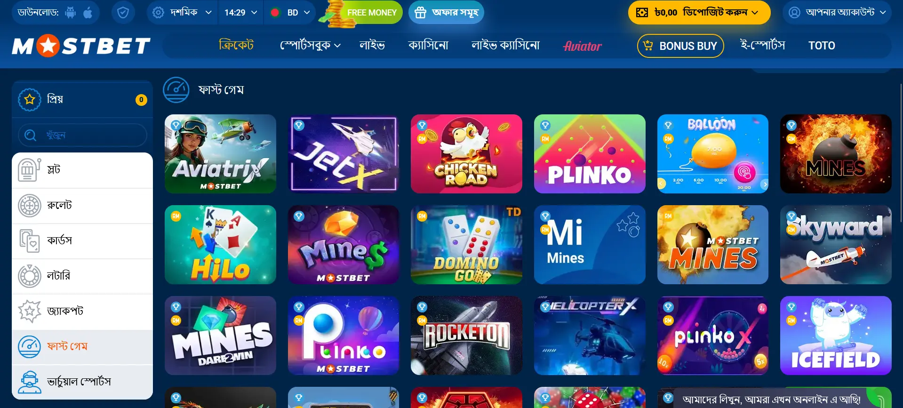Go to the Aviator menu item
Viewport: 903px width, 408px height.
[583, 46]
